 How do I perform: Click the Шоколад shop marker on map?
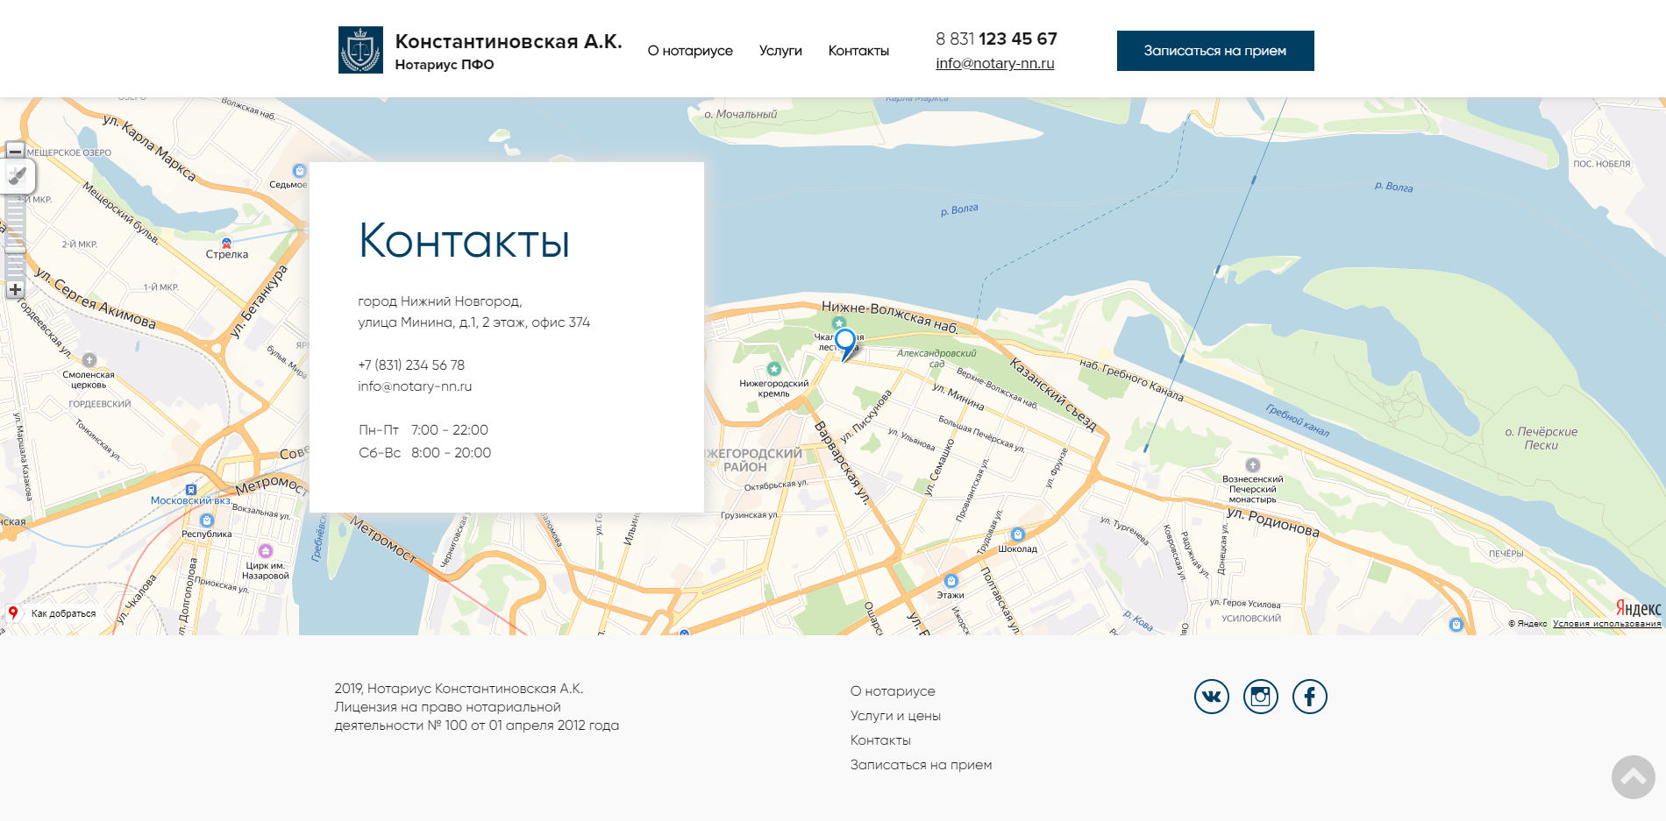(x=1017, y=534)
